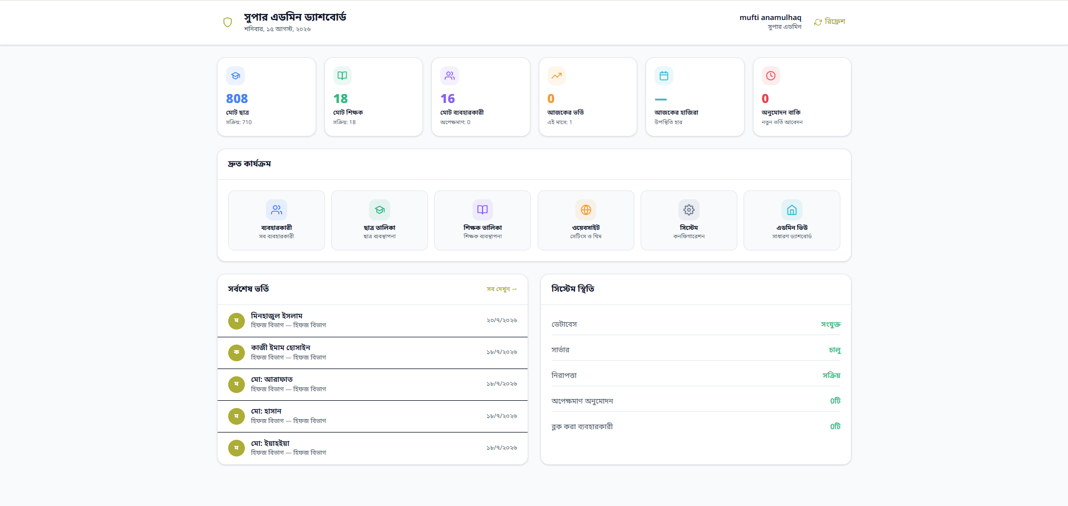Select the মো: ইয়াহইয়া admission row
This screenshot has width=1068, height=506.
click(372, 448)
